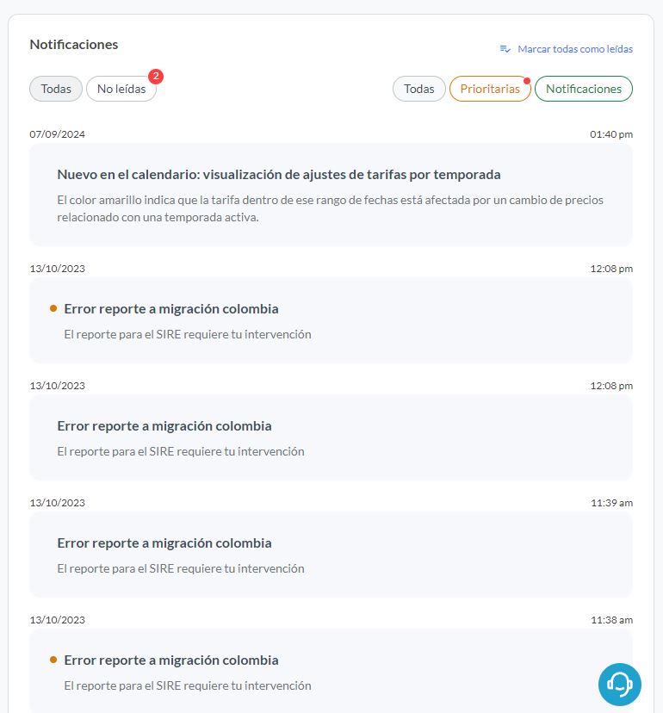Toggle the right Todas category filter
663x713 pixels.
click(x=418, y=89)
